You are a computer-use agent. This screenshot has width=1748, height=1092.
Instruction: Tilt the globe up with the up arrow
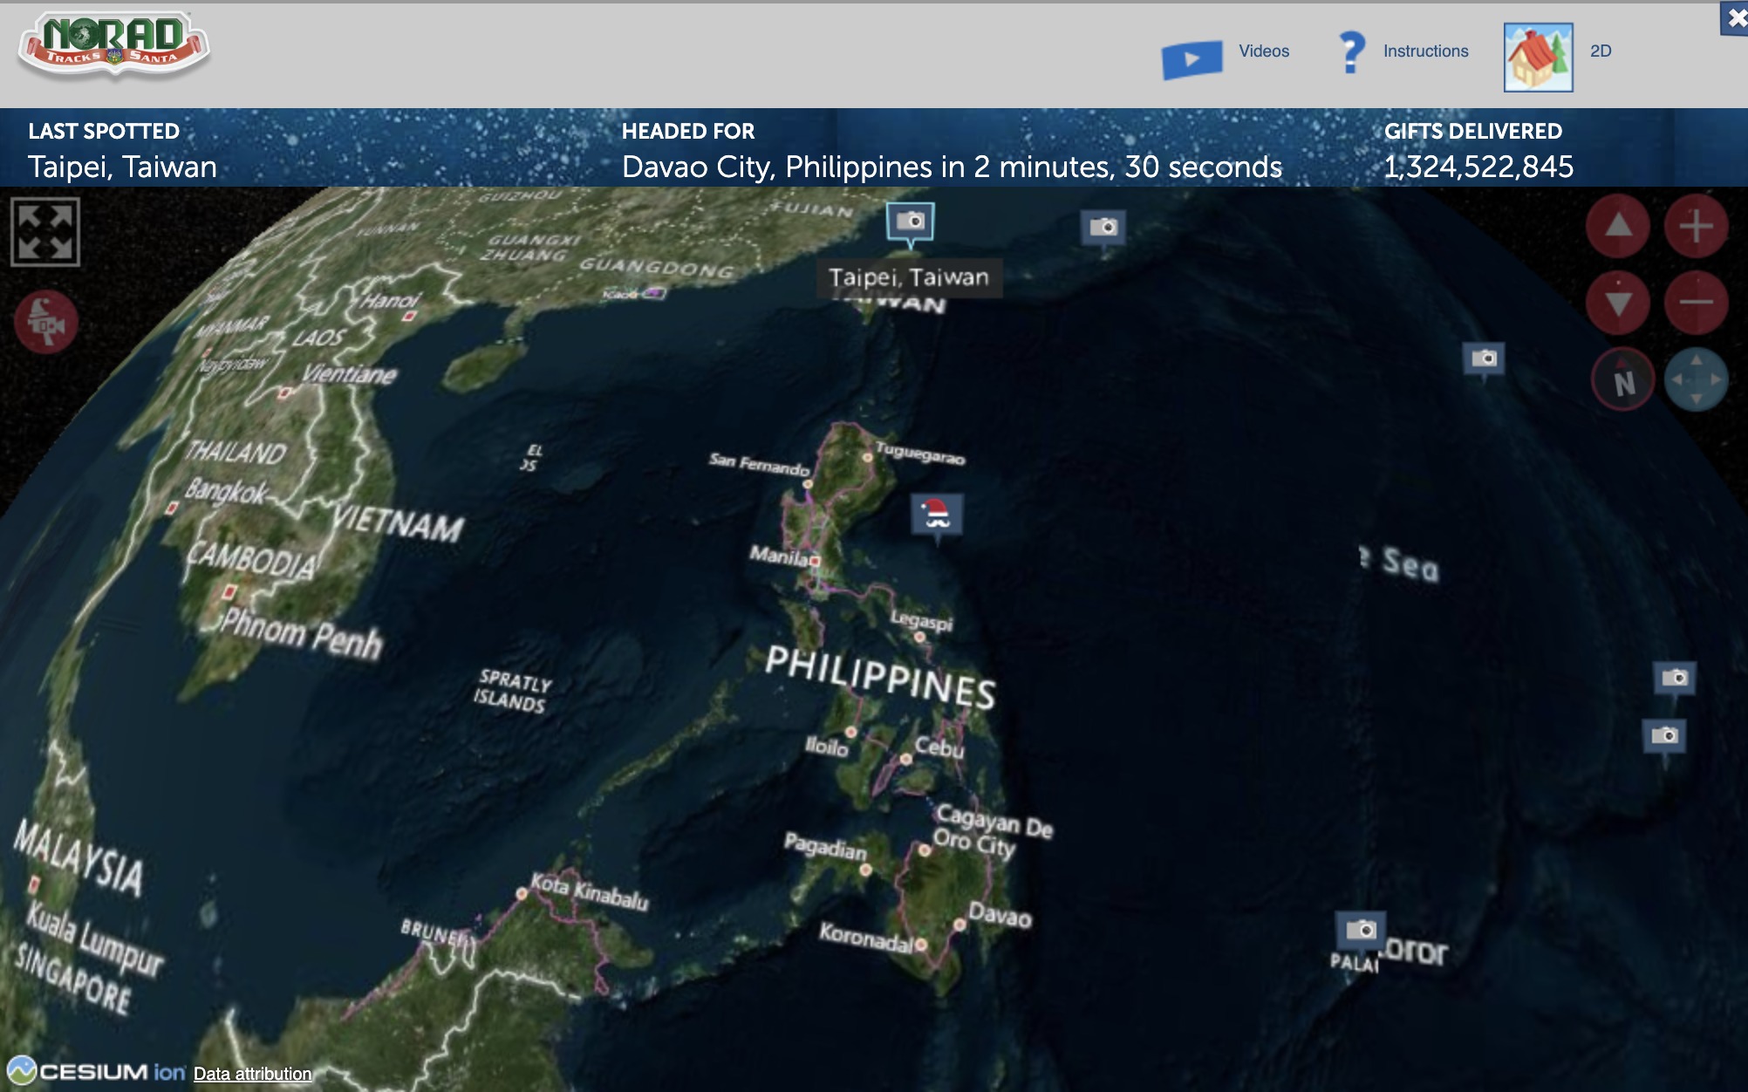click(1618, 227)
